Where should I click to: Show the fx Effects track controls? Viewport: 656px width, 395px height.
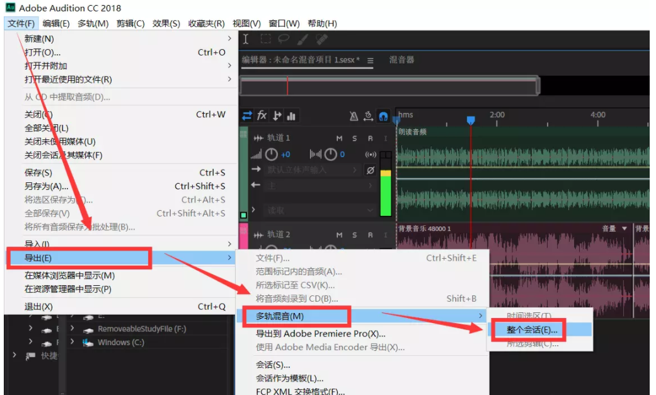(x=262, y=115)
